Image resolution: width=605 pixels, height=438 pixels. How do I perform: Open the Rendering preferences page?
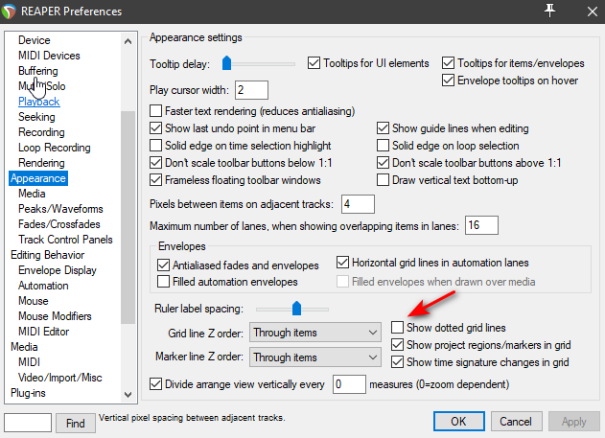pyautogui.click(x=41, y=163)
